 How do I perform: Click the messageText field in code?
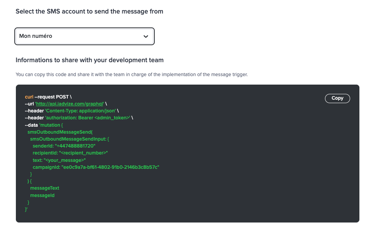pyautogui.click(x=45, y=188)
